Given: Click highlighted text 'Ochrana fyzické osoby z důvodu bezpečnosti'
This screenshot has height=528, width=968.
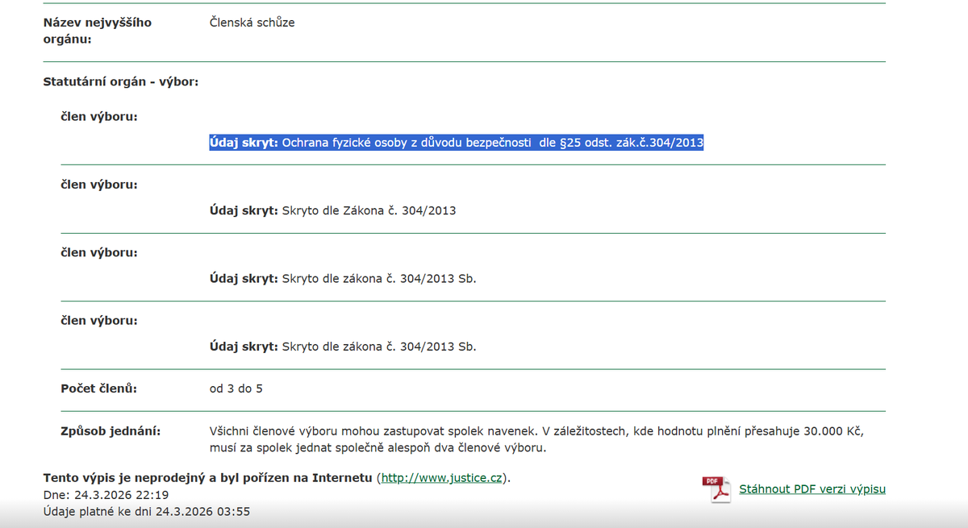Looking at the screenshot, I should coord(407,143).
